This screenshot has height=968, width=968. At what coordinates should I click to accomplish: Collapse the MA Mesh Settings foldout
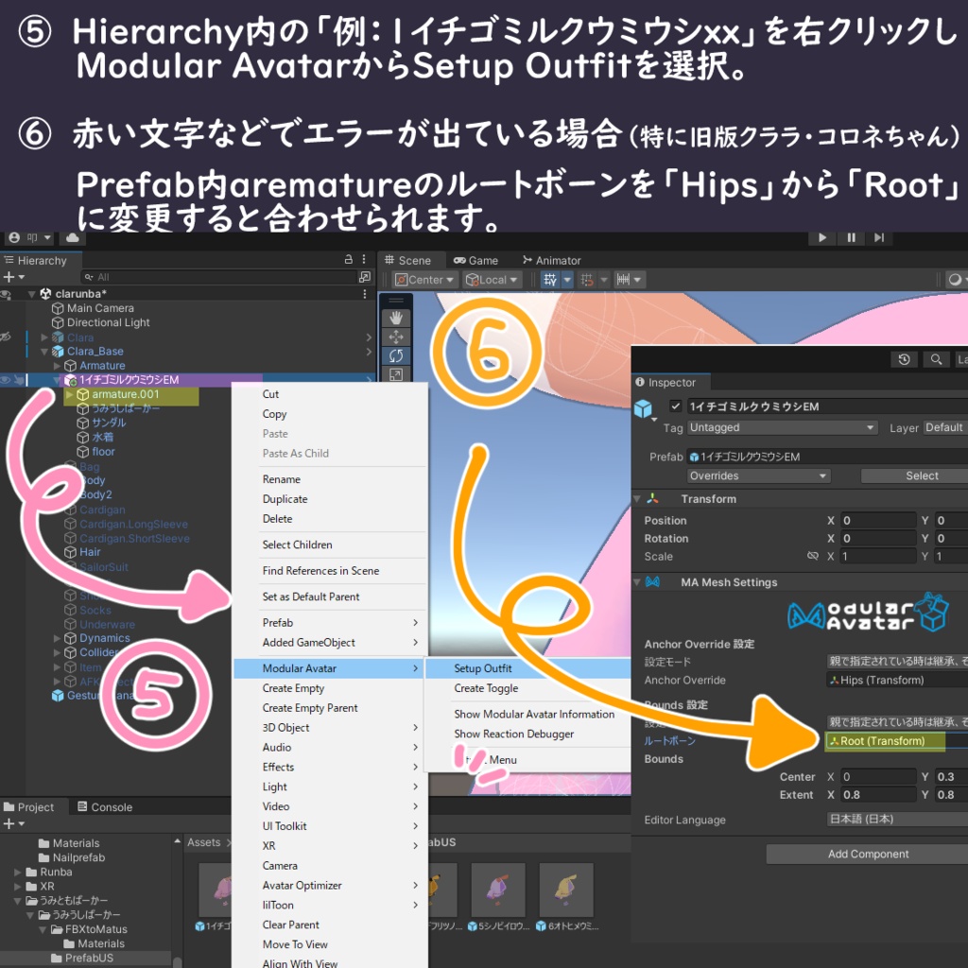(637, 582)
